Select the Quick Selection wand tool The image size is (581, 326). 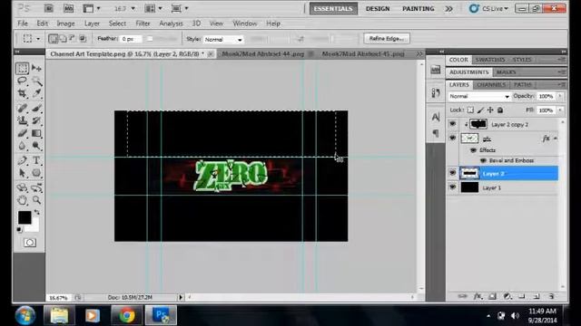coord(36,81)
